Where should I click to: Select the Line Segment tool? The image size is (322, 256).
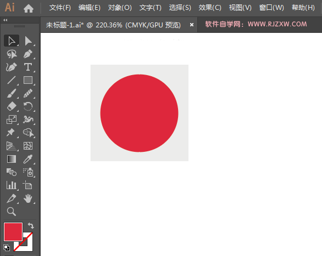tap(12, 80)
